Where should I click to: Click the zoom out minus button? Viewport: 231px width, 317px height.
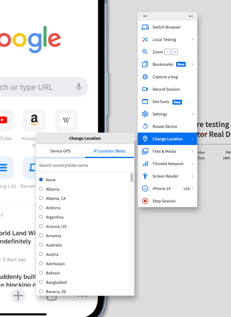(x=167, y=52)
